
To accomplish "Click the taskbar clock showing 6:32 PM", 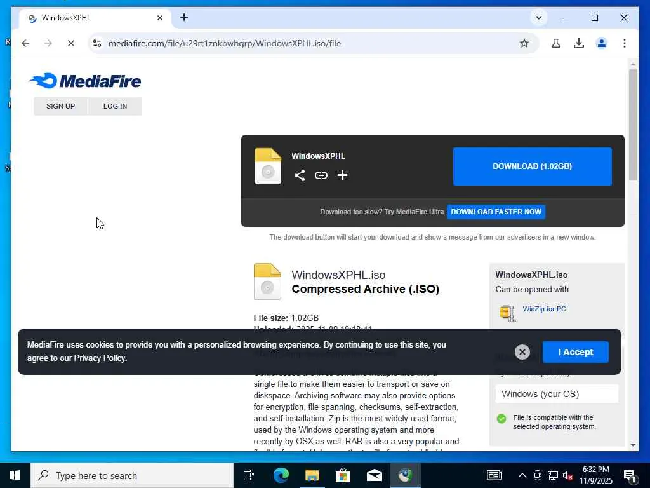I will (595, 475).
